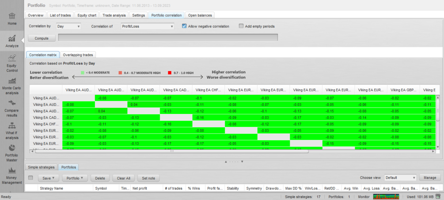
Task: Click the right scroll arrow of the matrix scrollbar
Action: 433,151
